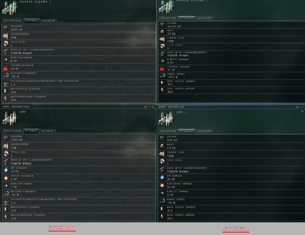Select Variations tab for Apocrypha Phased Plasma L
305x235 pixels.
tap(204, 18)
